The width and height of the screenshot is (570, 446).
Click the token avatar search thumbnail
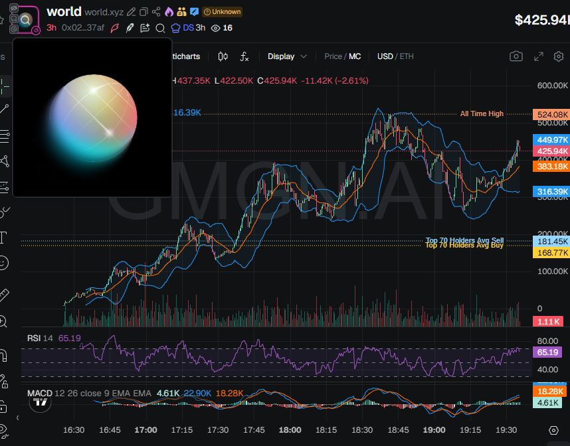pyautogui.click(x=25, y=20)
